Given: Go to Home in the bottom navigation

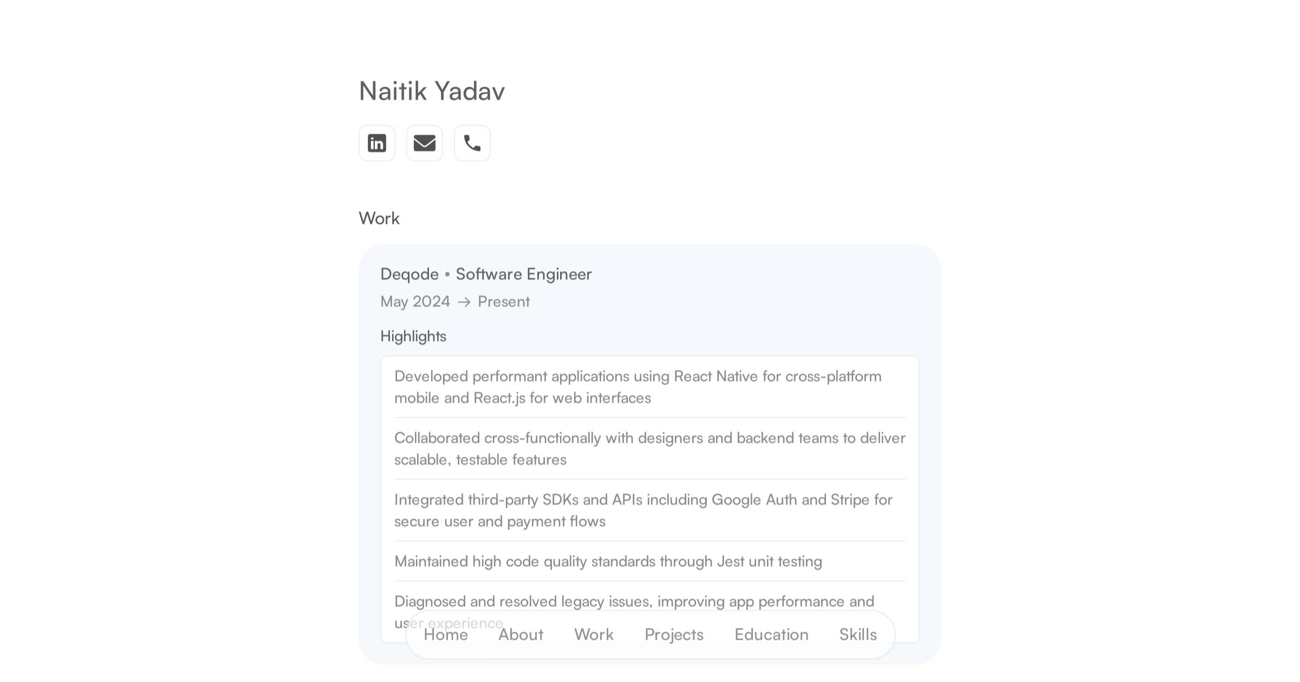Looking at the screenshot, I should coord(445,634).
